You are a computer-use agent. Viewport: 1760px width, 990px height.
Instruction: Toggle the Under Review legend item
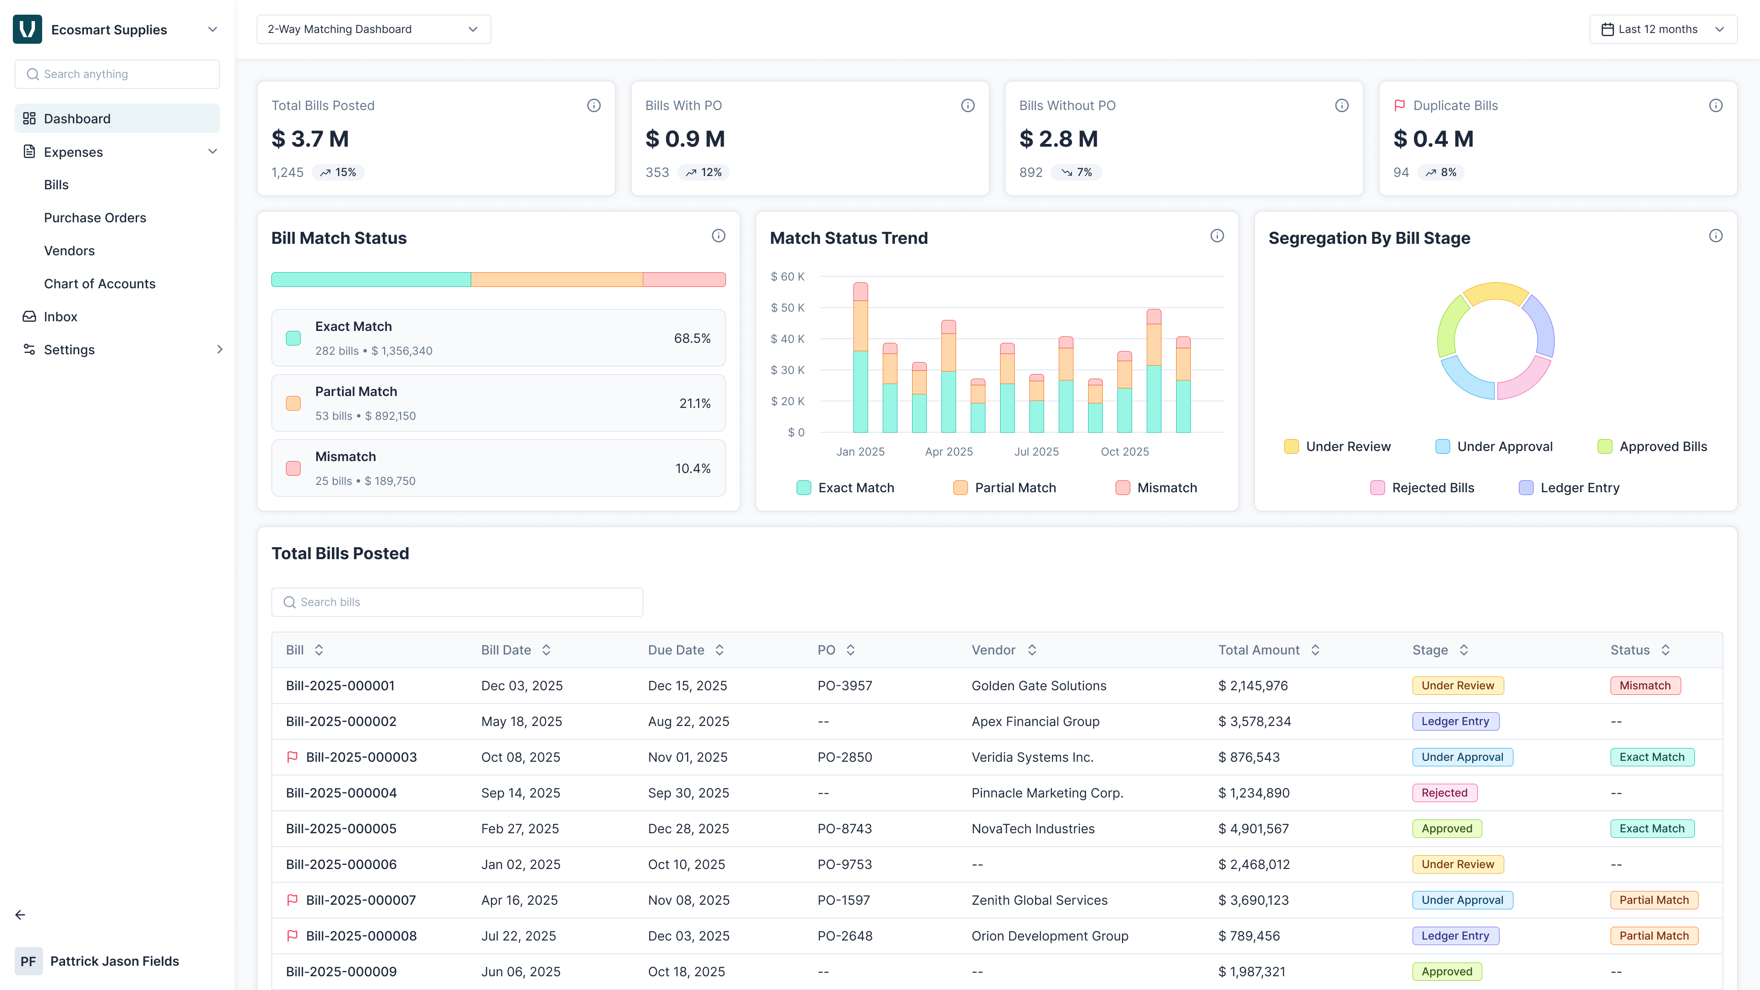click(1337, 447)
